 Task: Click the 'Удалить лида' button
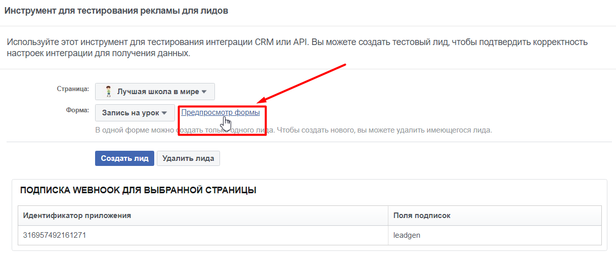pos(188,158)
